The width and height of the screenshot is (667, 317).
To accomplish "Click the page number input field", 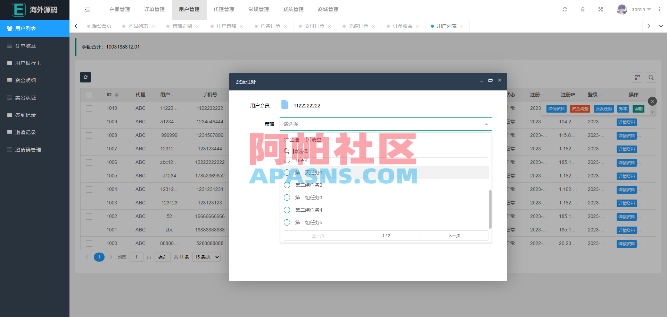I will click(x=136, y=257).
